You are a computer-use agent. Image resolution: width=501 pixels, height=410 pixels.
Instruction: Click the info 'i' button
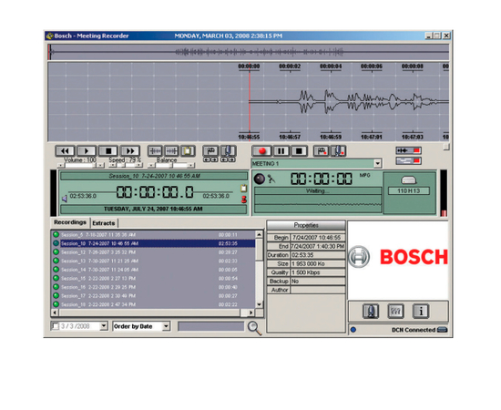coord(421,311)
